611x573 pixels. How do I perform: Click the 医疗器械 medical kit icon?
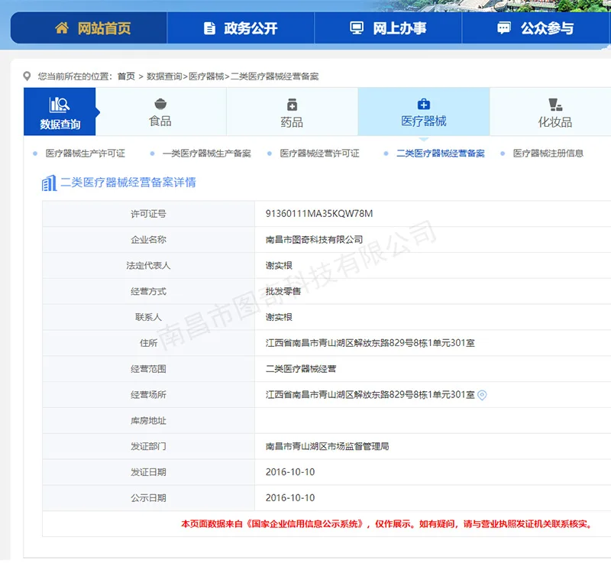424,104
